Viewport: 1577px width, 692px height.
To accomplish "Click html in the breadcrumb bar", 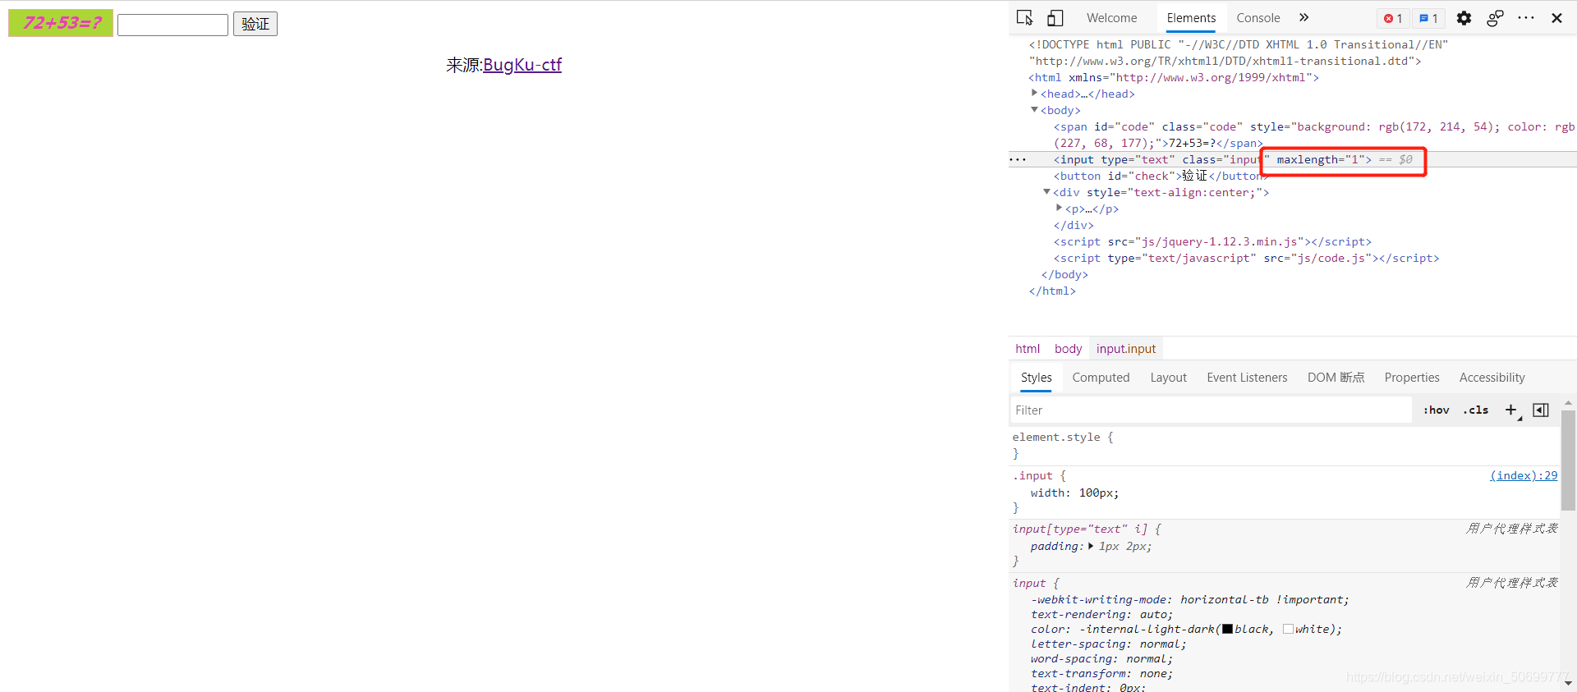I will point(1028,348).
